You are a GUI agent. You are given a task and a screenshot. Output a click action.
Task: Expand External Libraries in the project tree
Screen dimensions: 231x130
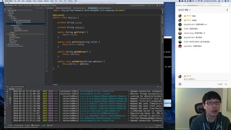click(6, 44)
